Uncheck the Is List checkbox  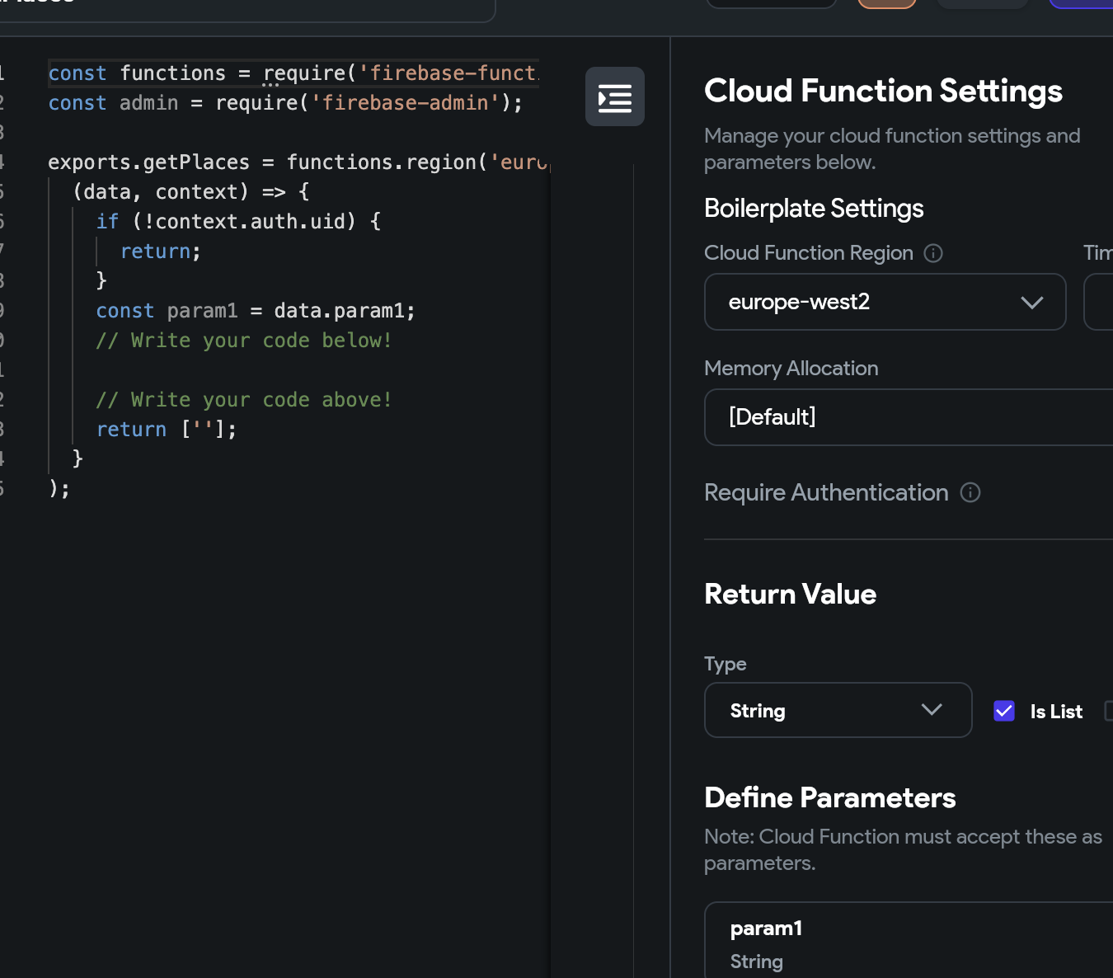click(1004, 711)
